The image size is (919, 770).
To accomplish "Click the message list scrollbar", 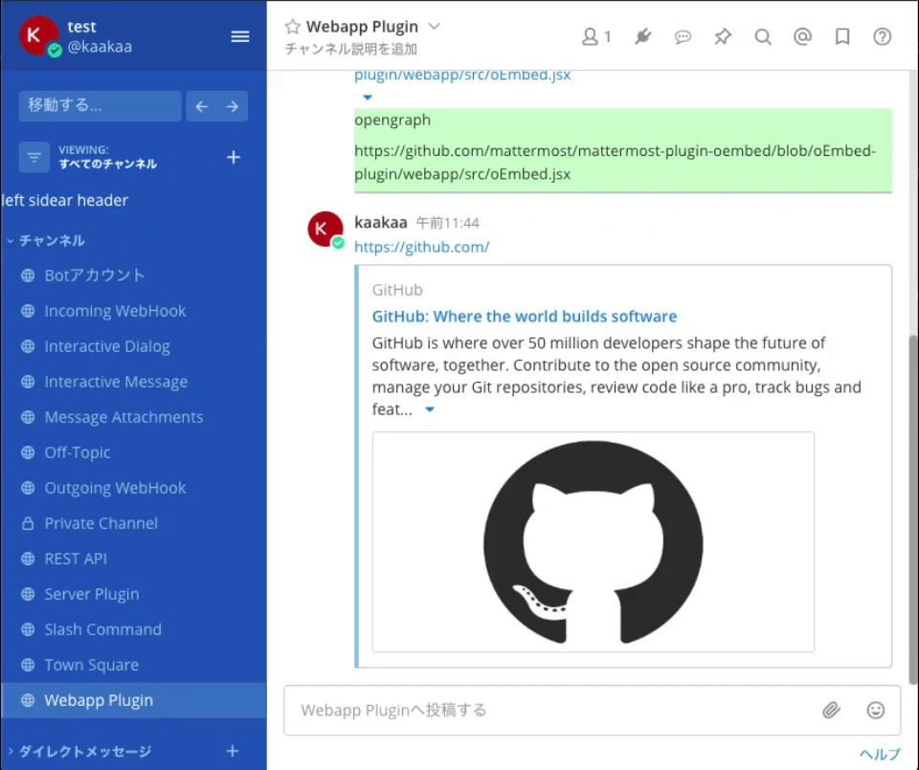I will point(912,508).
